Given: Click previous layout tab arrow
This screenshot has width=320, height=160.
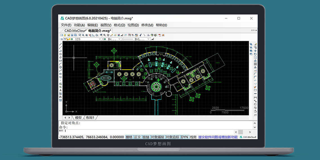Looking at the screenshot, I should [x=65, y=118].
